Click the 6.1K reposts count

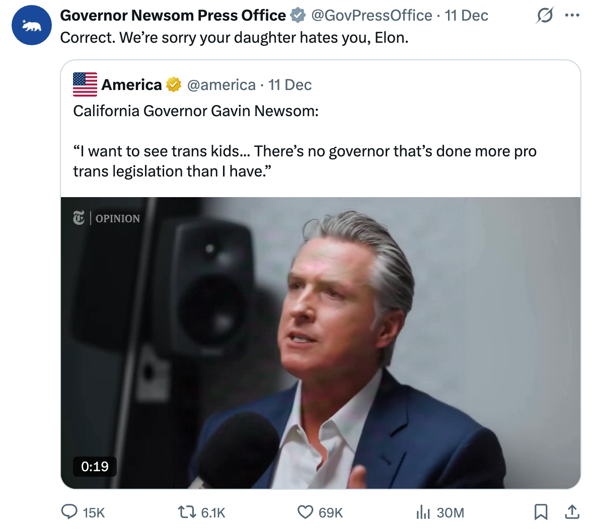click(214, 512)
